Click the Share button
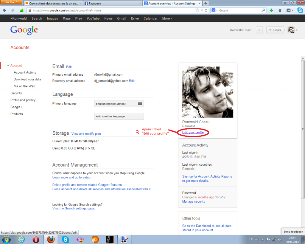This screenshot has height=244, width=305. (275, 30)
